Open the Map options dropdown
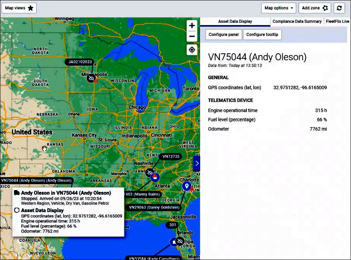The height and width of the screenshot is (260, 351). coord(279,8)
